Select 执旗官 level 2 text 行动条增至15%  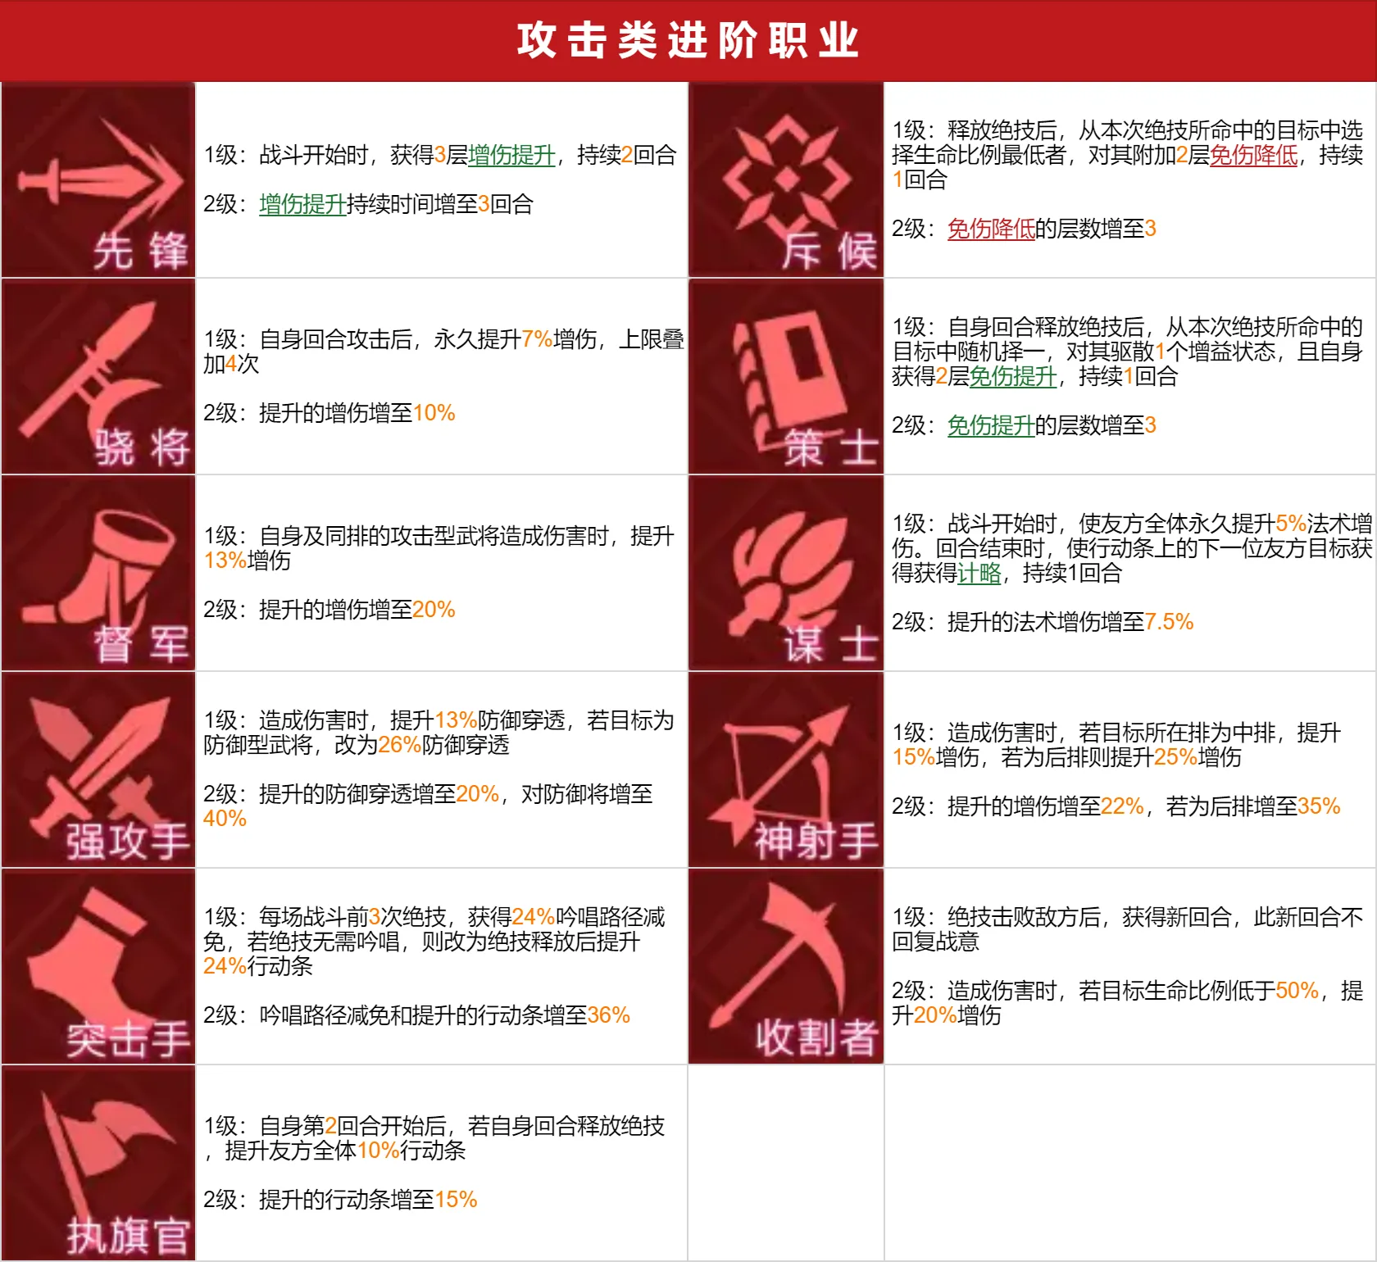(x=401, y=1200)
